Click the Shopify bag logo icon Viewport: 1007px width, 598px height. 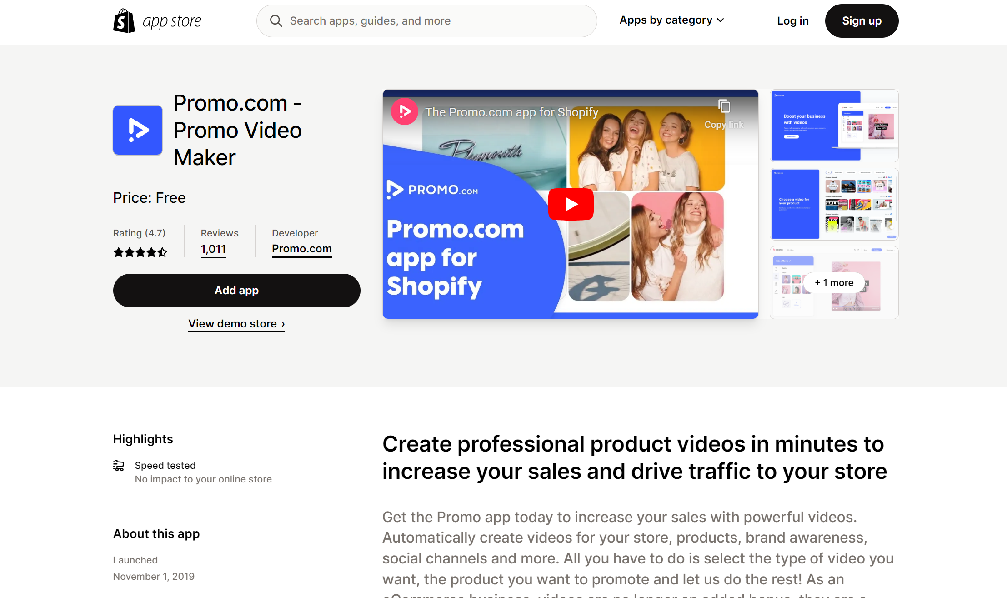point(124,21)
